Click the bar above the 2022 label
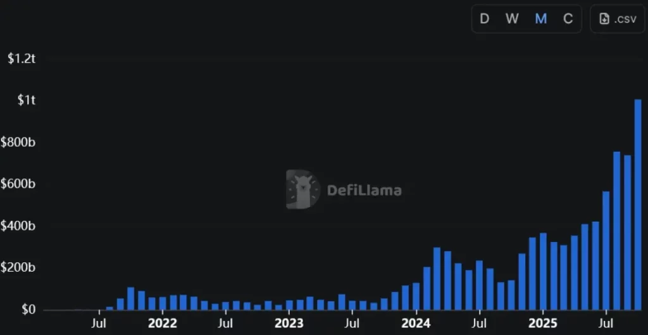The image size is (648, 335). (163, 303)
